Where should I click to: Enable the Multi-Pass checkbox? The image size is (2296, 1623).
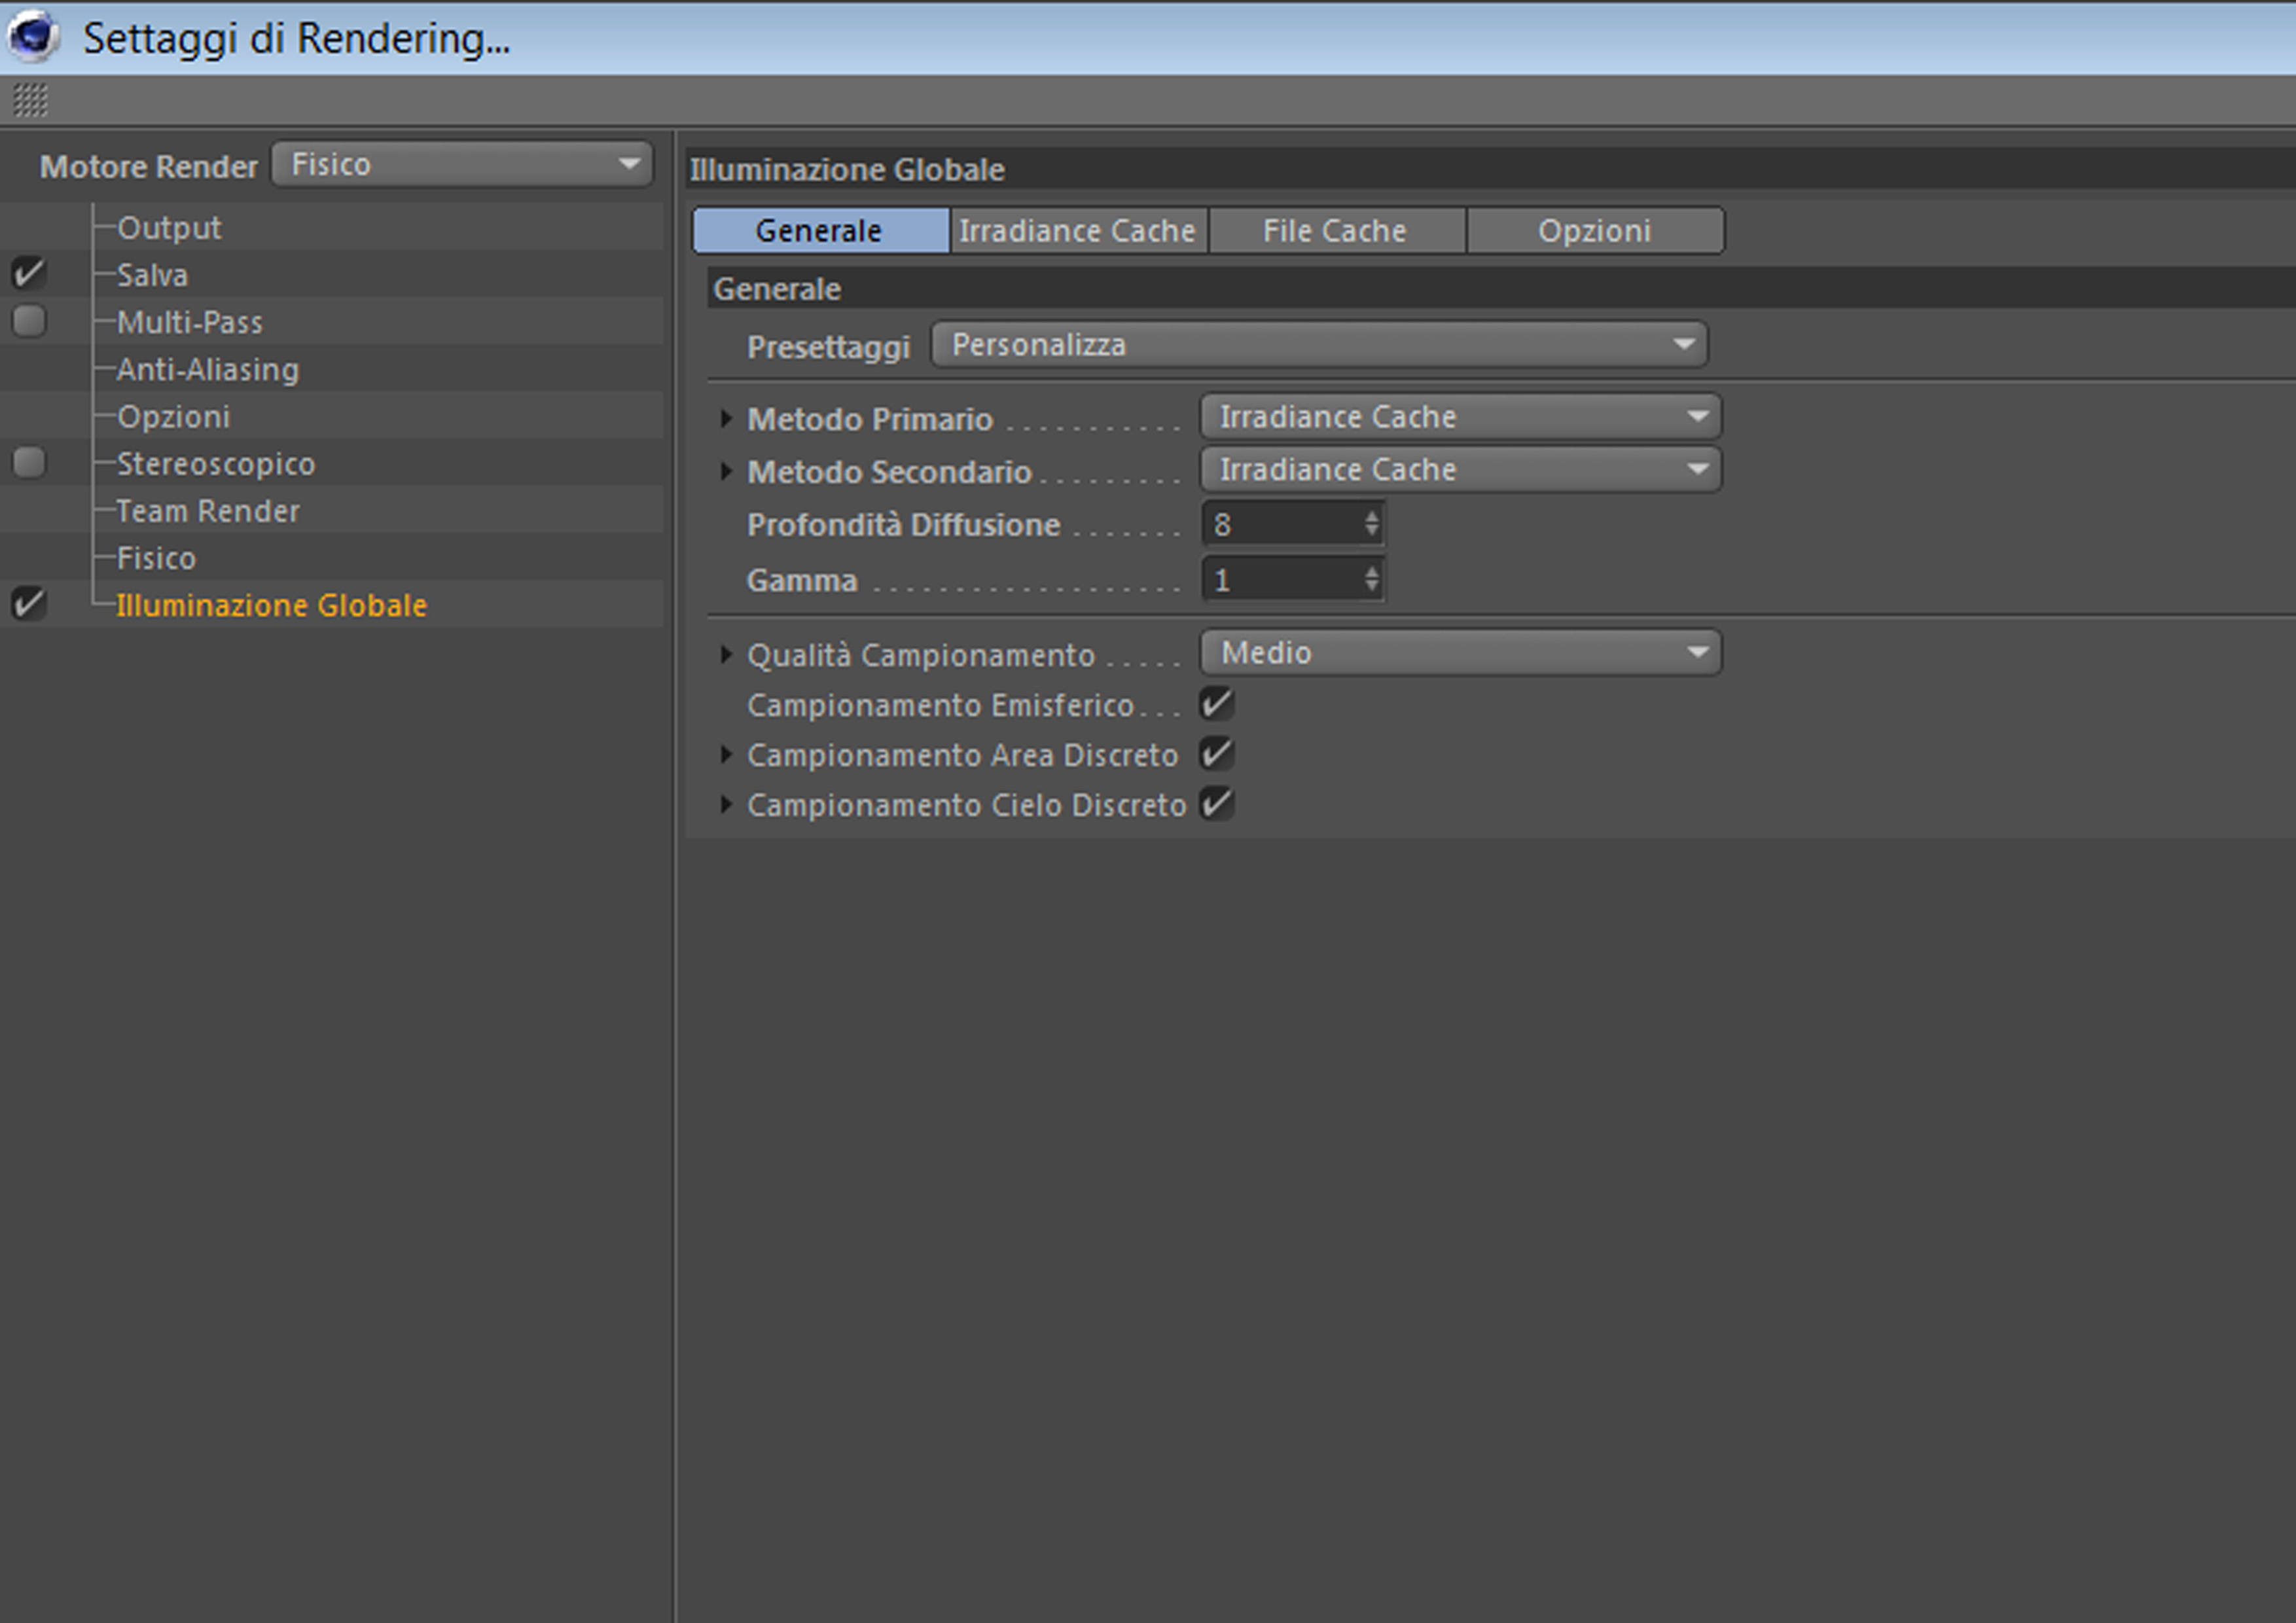[29, 321]
